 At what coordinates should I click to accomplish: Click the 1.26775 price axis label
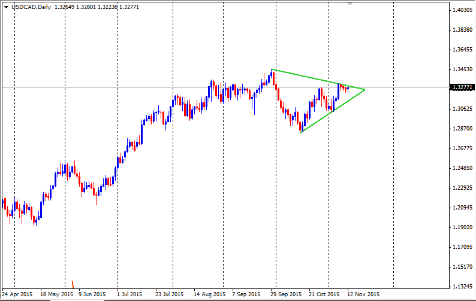(462, 148)
